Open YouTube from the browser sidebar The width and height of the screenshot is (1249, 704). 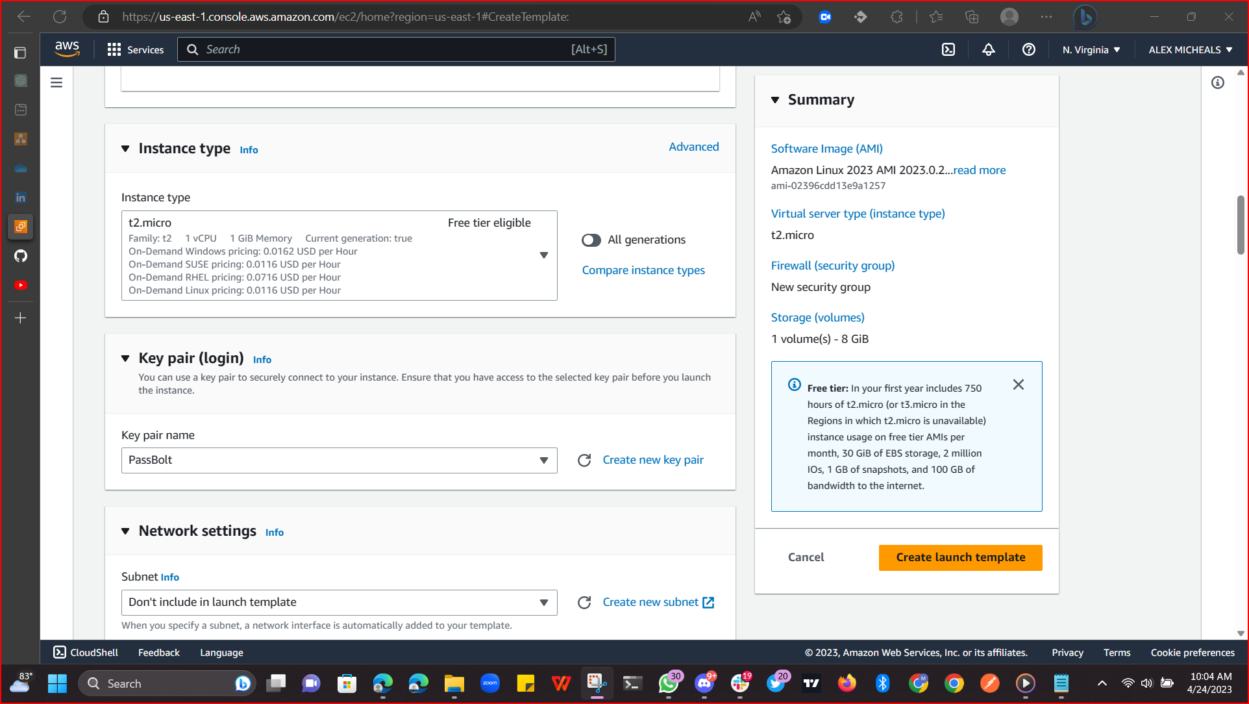coord(20,284)
